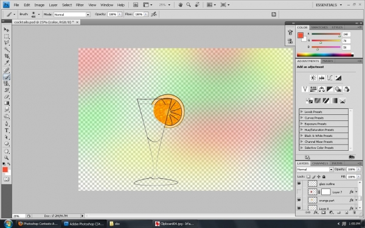Create a new layer in Layers panel
The width and height of the screenshot is (365, 228).
(346, 212)
